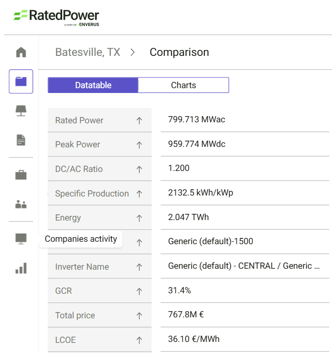Sort by DC/AC Ratio arrow

coord(139,170)
